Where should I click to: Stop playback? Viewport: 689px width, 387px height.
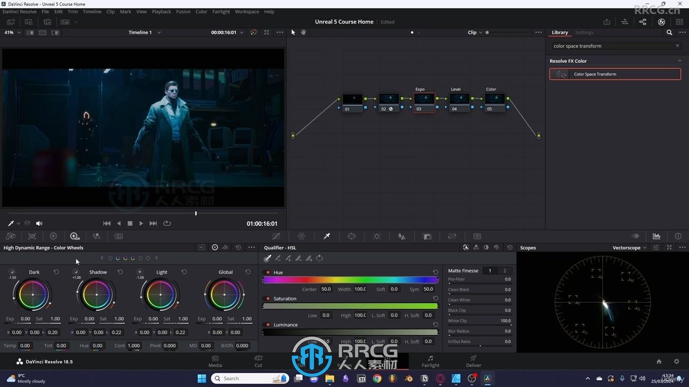130,223
